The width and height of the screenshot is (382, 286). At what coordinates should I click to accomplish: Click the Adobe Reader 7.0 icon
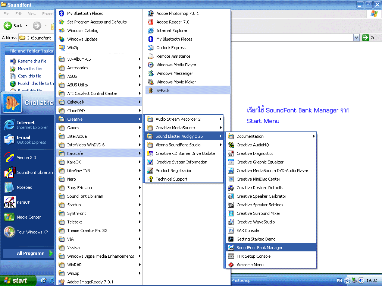point(151,22)
